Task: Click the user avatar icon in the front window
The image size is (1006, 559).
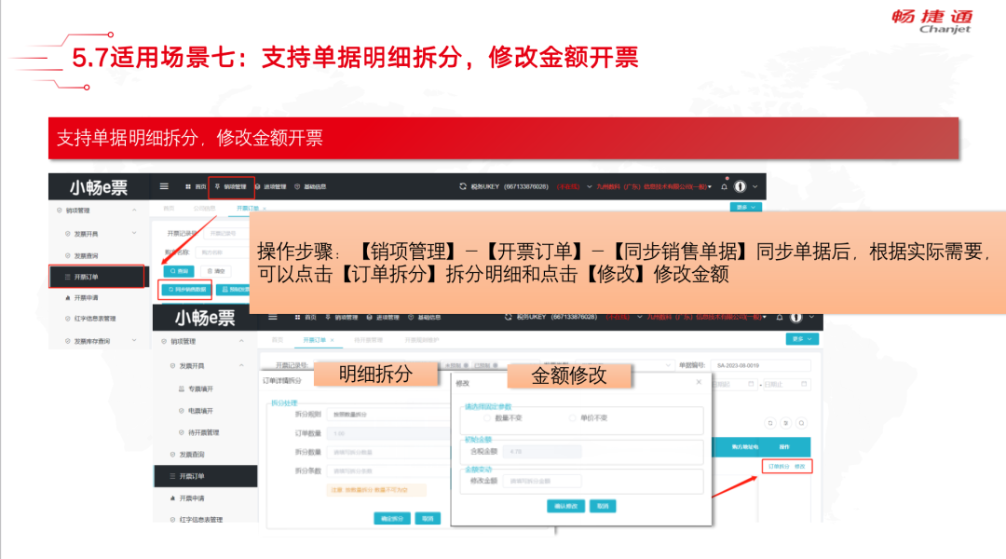Action: [x=796, y=317]
